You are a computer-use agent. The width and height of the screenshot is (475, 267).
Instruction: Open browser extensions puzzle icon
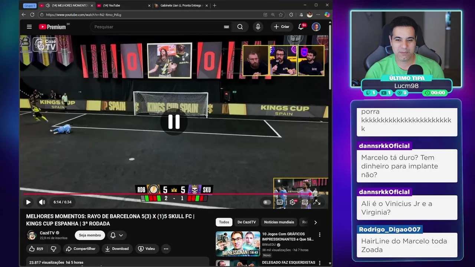tap(291, 14)
